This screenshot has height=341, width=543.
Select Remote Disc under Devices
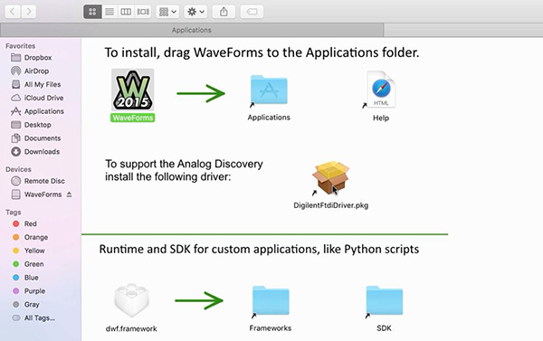pos(44,181)
